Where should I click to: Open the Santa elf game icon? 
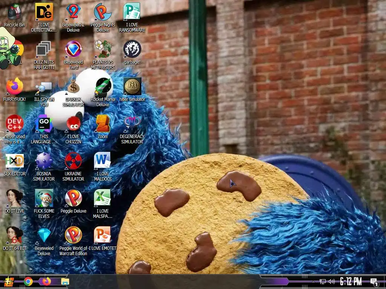coord(44,198)
